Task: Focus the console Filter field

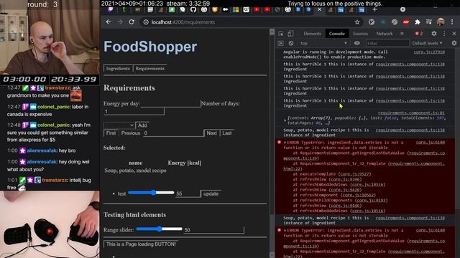Action: (387, 43)
